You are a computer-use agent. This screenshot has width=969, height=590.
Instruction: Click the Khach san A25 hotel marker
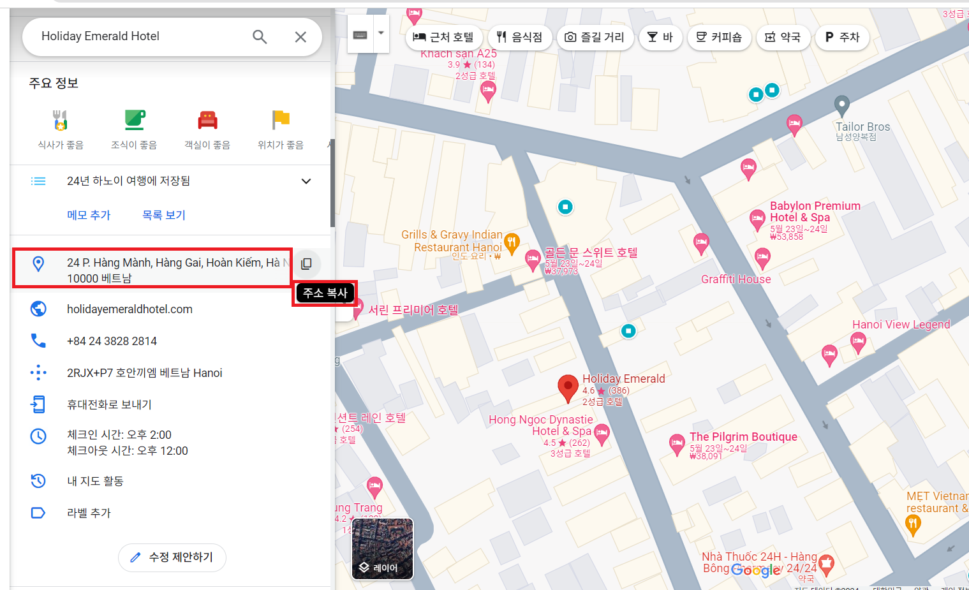click(488, 92)
